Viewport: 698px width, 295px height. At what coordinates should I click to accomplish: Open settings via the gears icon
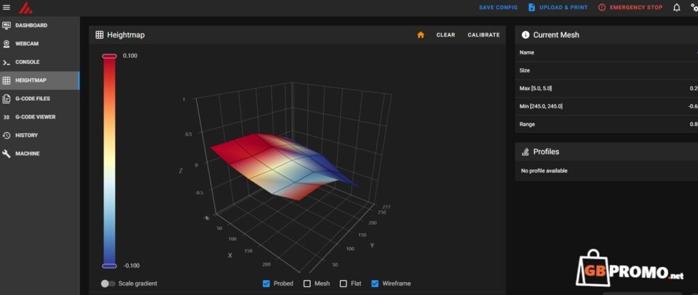(x=693, y=7)
